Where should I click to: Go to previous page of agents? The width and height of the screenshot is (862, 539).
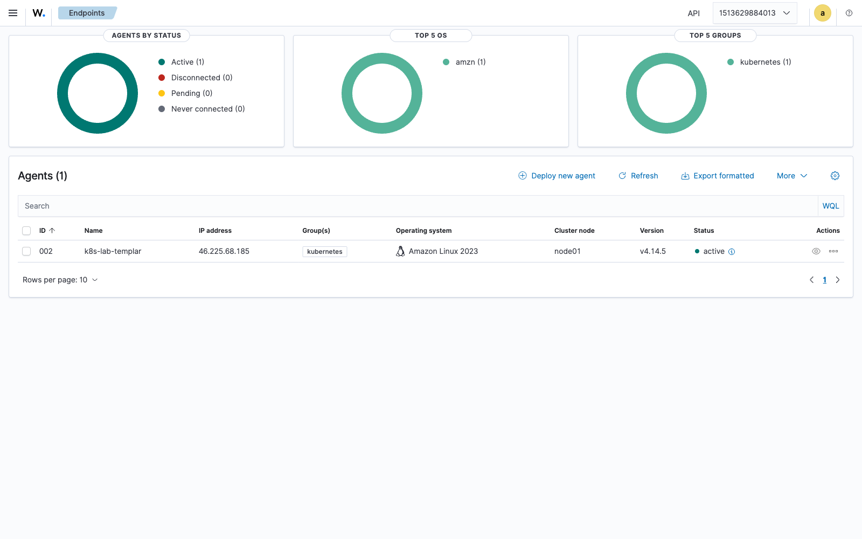click(812, 280)
